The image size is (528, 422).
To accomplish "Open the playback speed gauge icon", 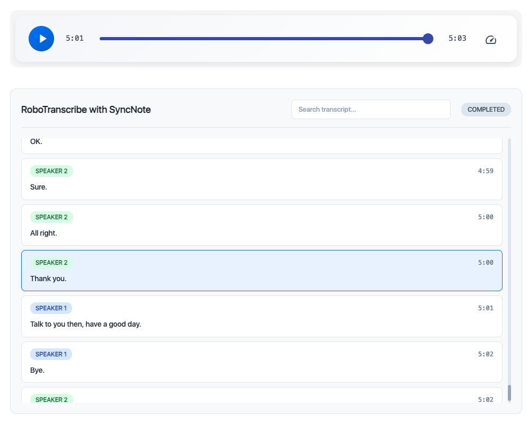I will [490, 40].
